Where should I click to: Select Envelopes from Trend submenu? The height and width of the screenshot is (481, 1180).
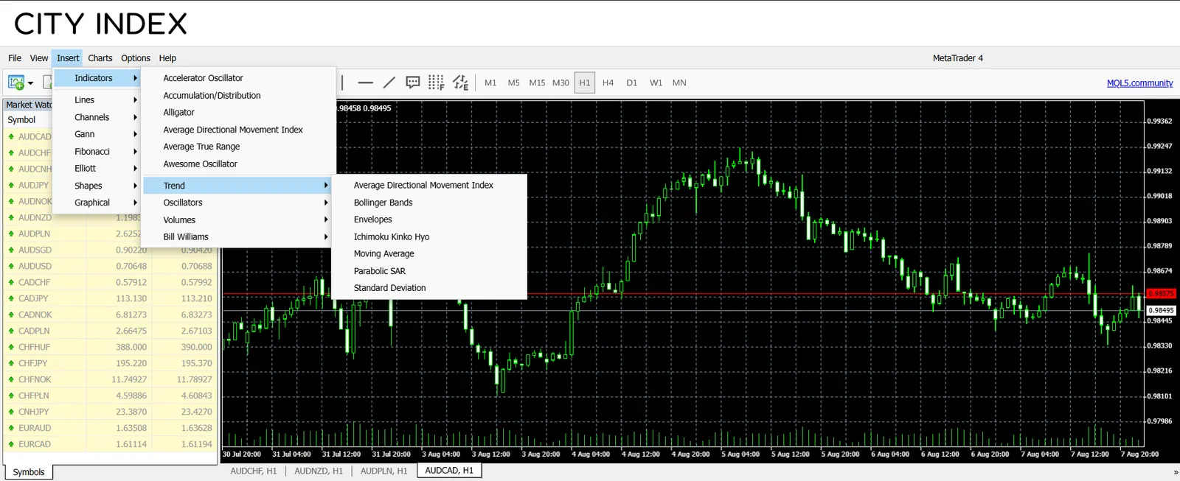[x=429, y=220]
